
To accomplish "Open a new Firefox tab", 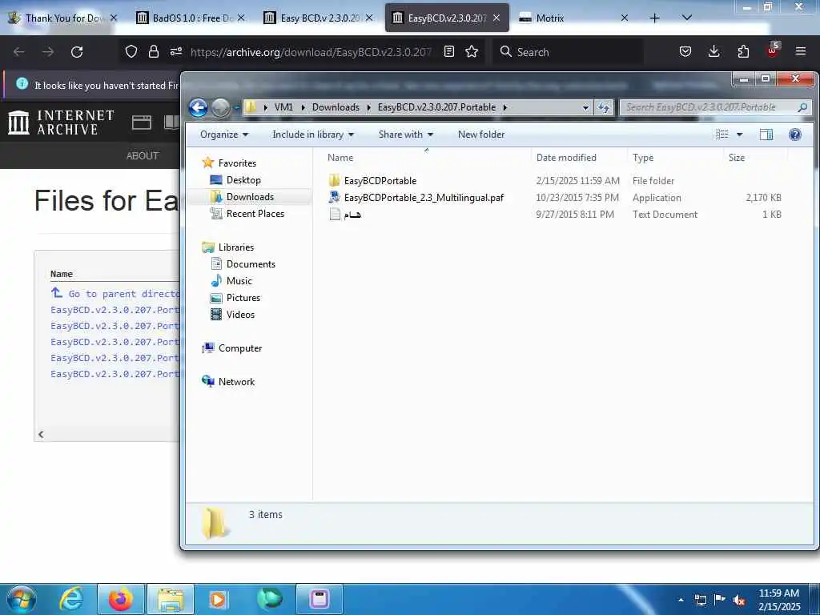I will click(654, 18).
